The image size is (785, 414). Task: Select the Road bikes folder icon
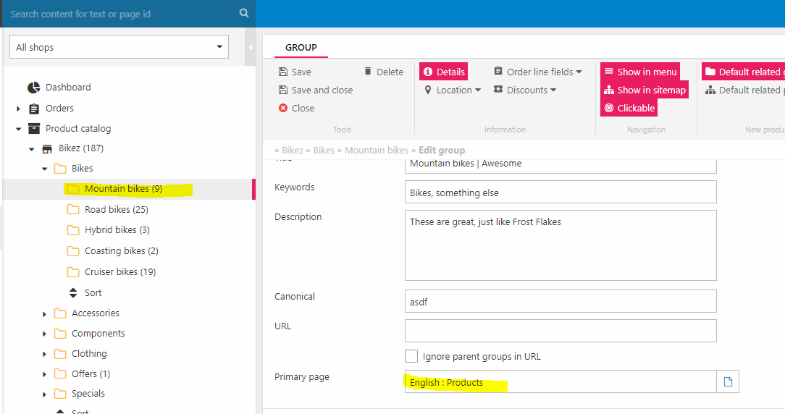pyautogui.click(x=73, y=210)
